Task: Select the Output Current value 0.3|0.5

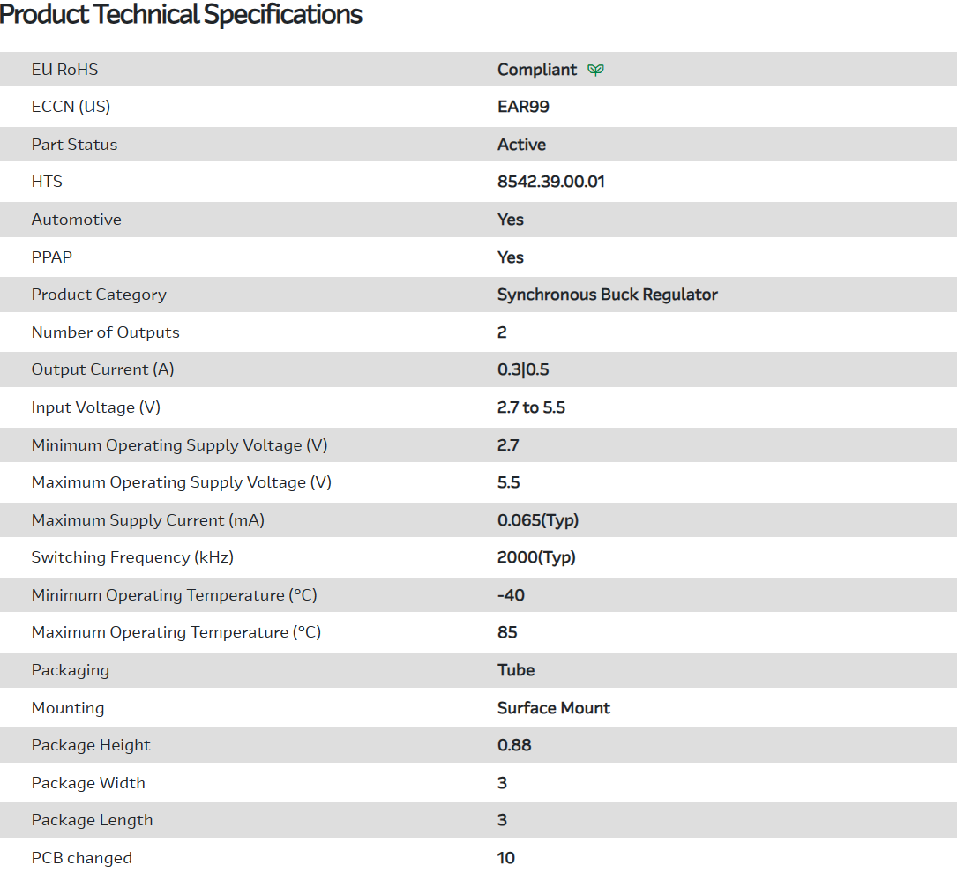Action: coord(523,369)
